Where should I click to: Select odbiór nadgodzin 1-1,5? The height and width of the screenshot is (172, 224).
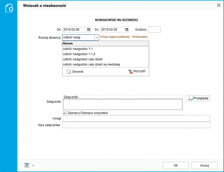(x=106, y=54)
